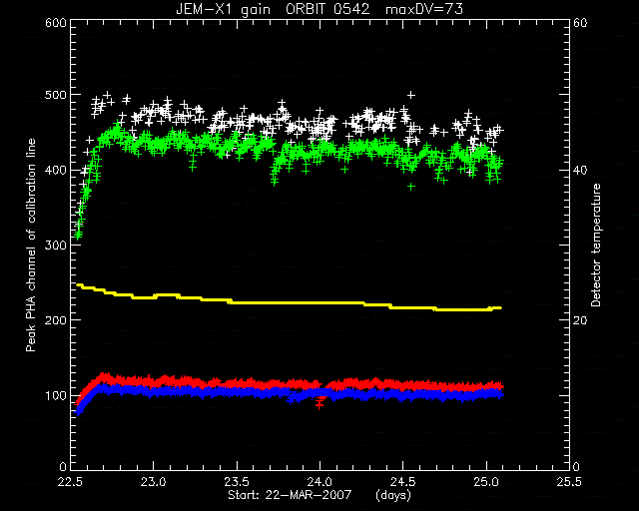Screen dimensions: 639x511
Task: Click the 23.0 tick label on x-axis
Action: point(154,482)
